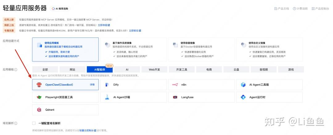Viewport: 333px width, 135px height.
Task: Click the 焕新上线 announcement tag
Action: pyautogui.click(x=9, y=25)
